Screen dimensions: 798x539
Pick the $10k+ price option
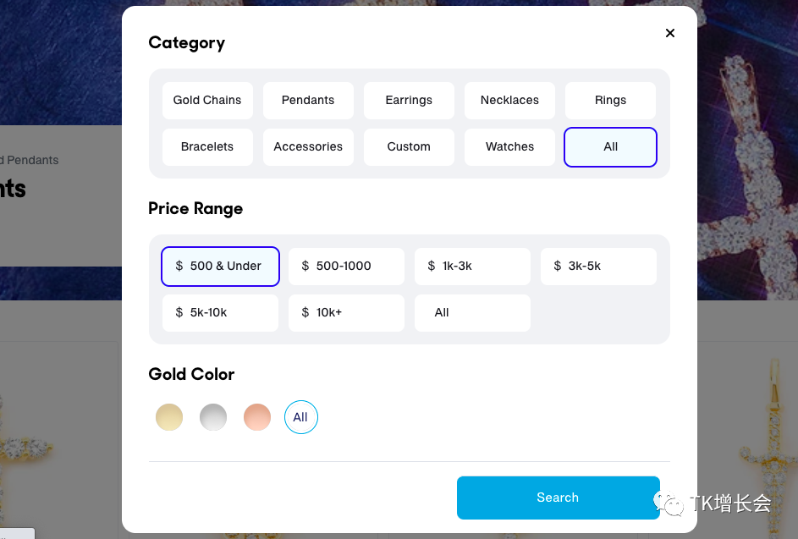tap(346, 312)
